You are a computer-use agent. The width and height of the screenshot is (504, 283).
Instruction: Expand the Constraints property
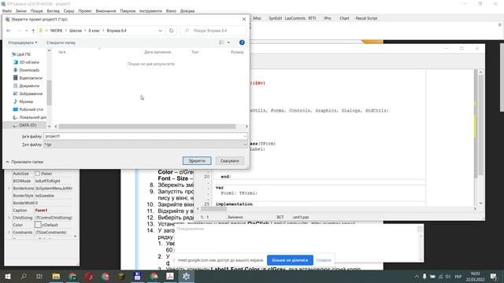9,233
